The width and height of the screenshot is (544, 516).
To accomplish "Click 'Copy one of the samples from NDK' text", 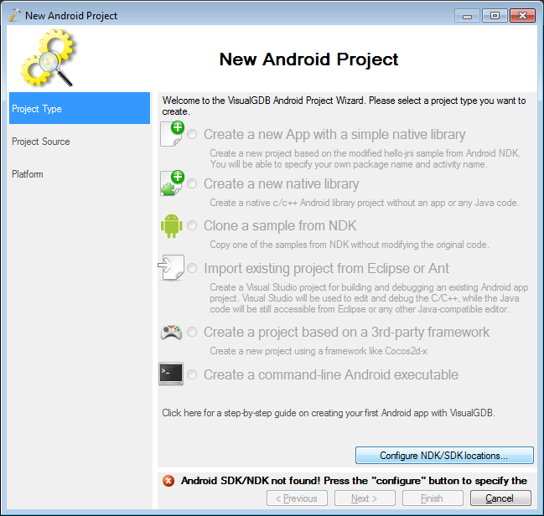I will pos(349,245).
